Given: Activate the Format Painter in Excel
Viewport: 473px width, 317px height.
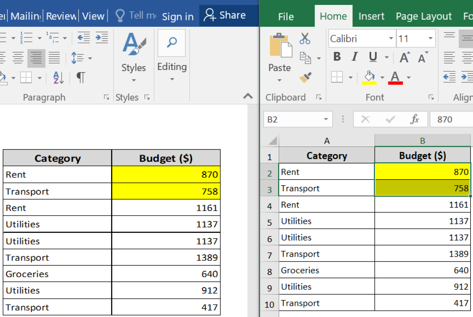Looking at the screenshot, I should (305, 78).
